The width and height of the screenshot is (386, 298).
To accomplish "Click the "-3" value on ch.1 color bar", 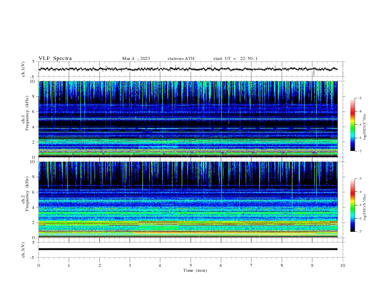I will tap(359, 98).
